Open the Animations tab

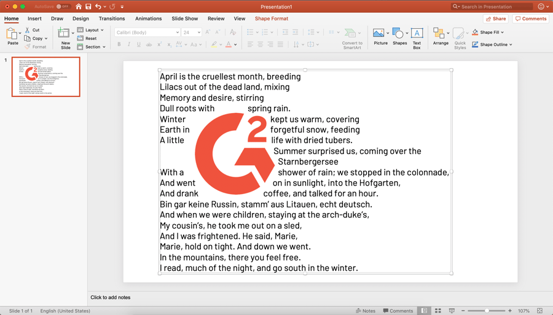[149, 18]
